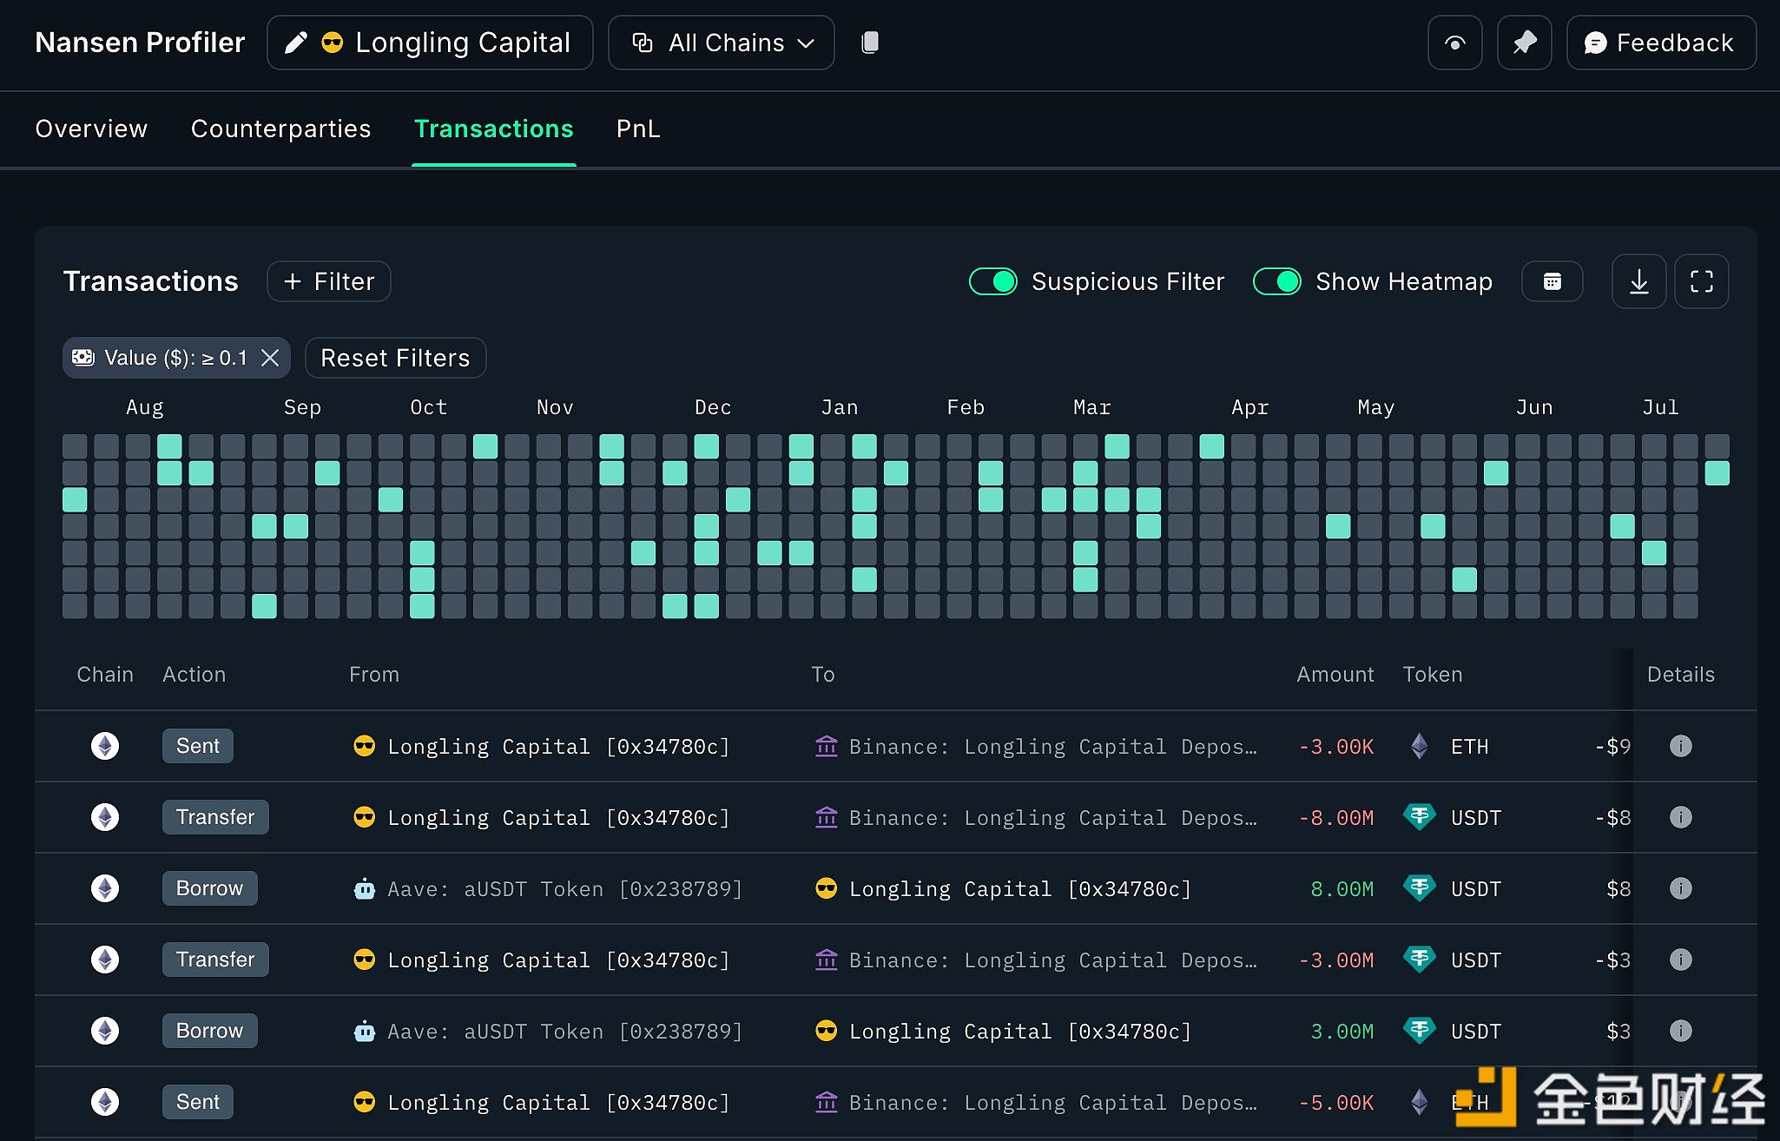Click the watch eye icon in header

coord(1454,43)
